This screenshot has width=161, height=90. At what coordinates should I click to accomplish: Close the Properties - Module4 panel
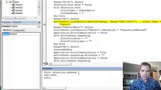39,22
